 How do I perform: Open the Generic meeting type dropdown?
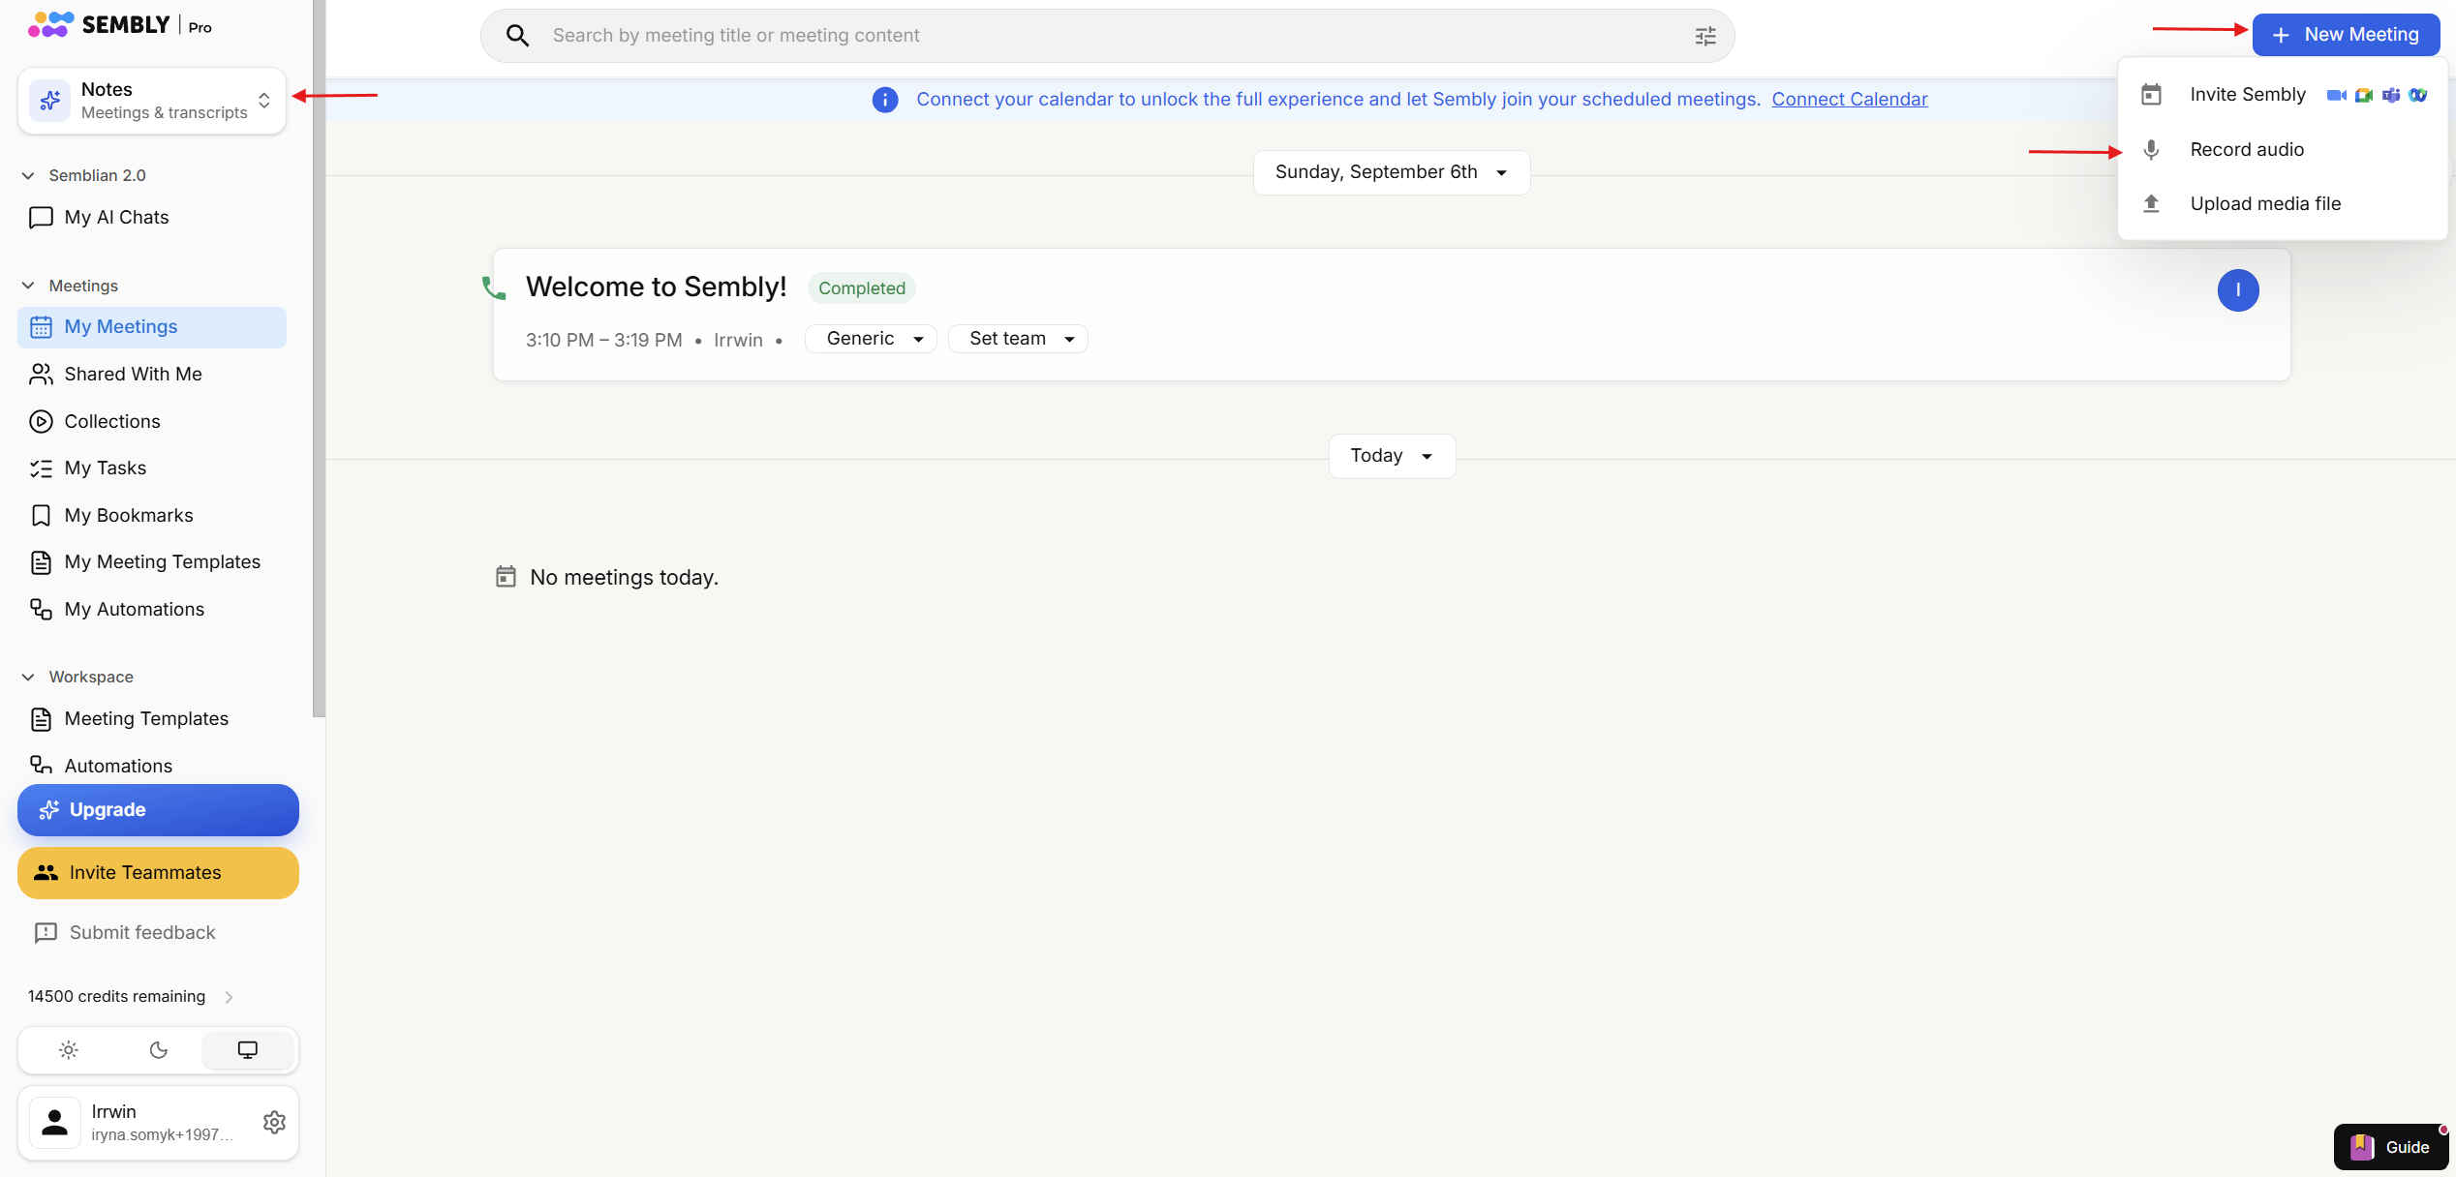coord(871,339)
